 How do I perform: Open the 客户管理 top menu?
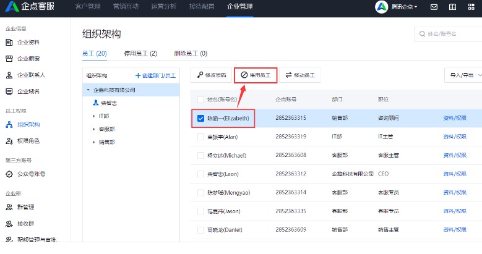(x=88, y=7)
